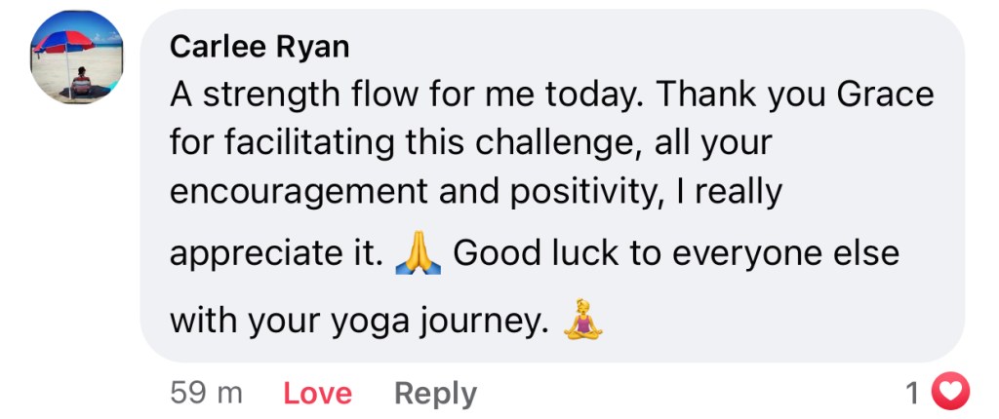The image size is (999, 419).
Task: Click the 59 m timestamp
Action: (x=206, y=394)
